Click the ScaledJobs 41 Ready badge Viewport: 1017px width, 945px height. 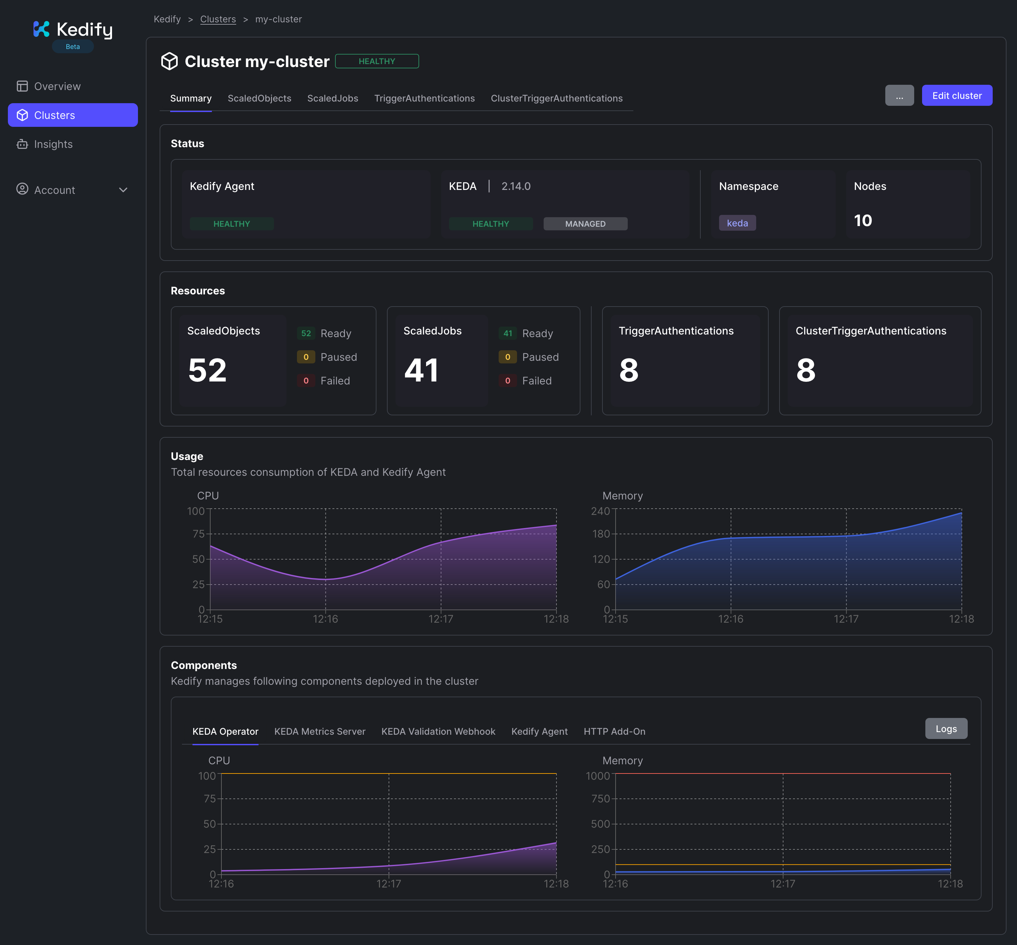tap(507, 334)
